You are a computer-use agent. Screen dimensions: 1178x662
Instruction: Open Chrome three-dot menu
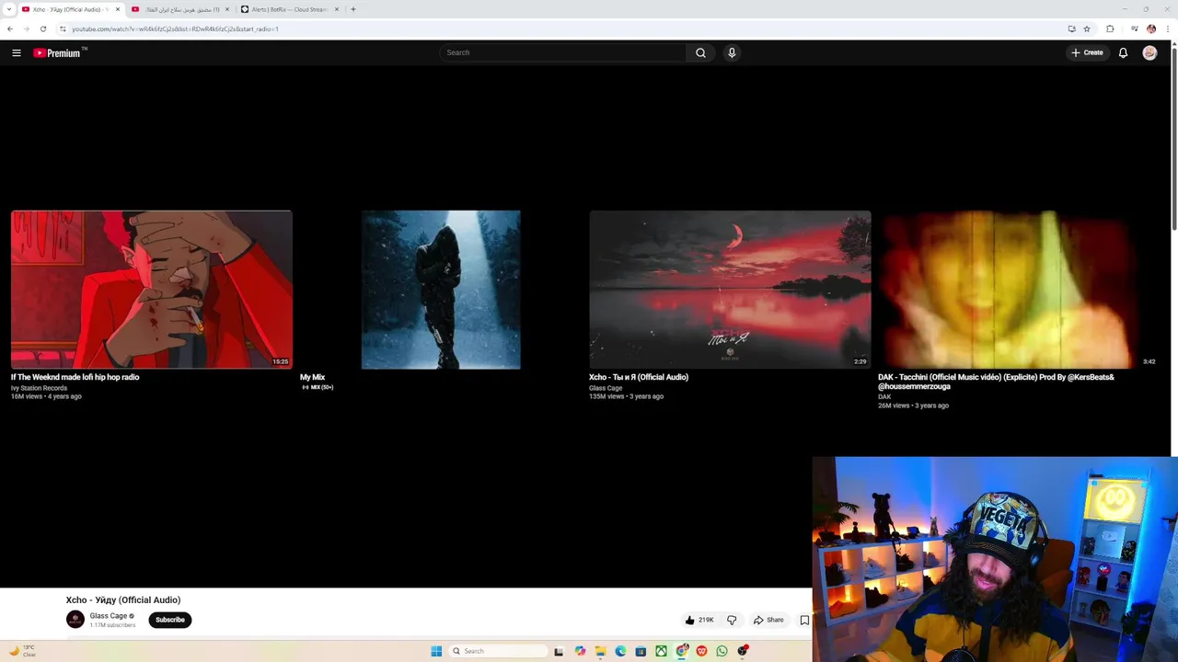point(1166,29)
